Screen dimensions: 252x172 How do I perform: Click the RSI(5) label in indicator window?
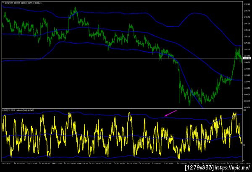click(x=5, y=110)
